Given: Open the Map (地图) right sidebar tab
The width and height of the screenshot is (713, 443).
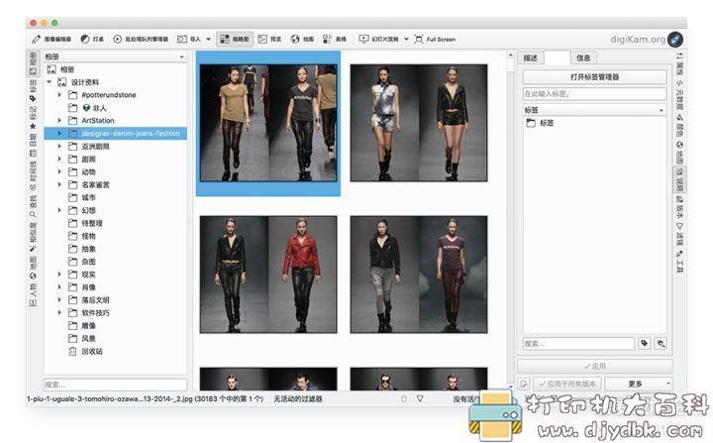Looking at the screenshot, I should pos(679,153).
